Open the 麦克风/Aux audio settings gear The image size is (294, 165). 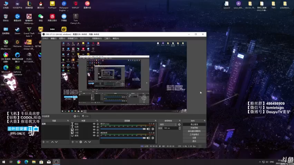point(153,129)
